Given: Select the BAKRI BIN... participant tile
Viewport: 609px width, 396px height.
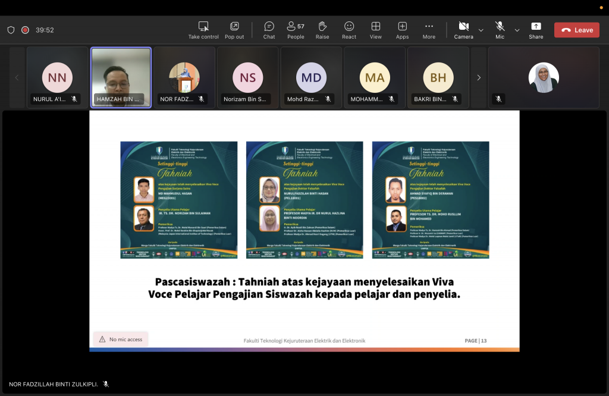Looking at the screenshot, I should (x=438, y=77).
